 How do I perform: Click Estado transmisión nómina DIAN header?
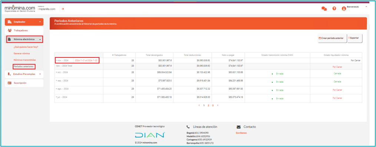[277, 55]
